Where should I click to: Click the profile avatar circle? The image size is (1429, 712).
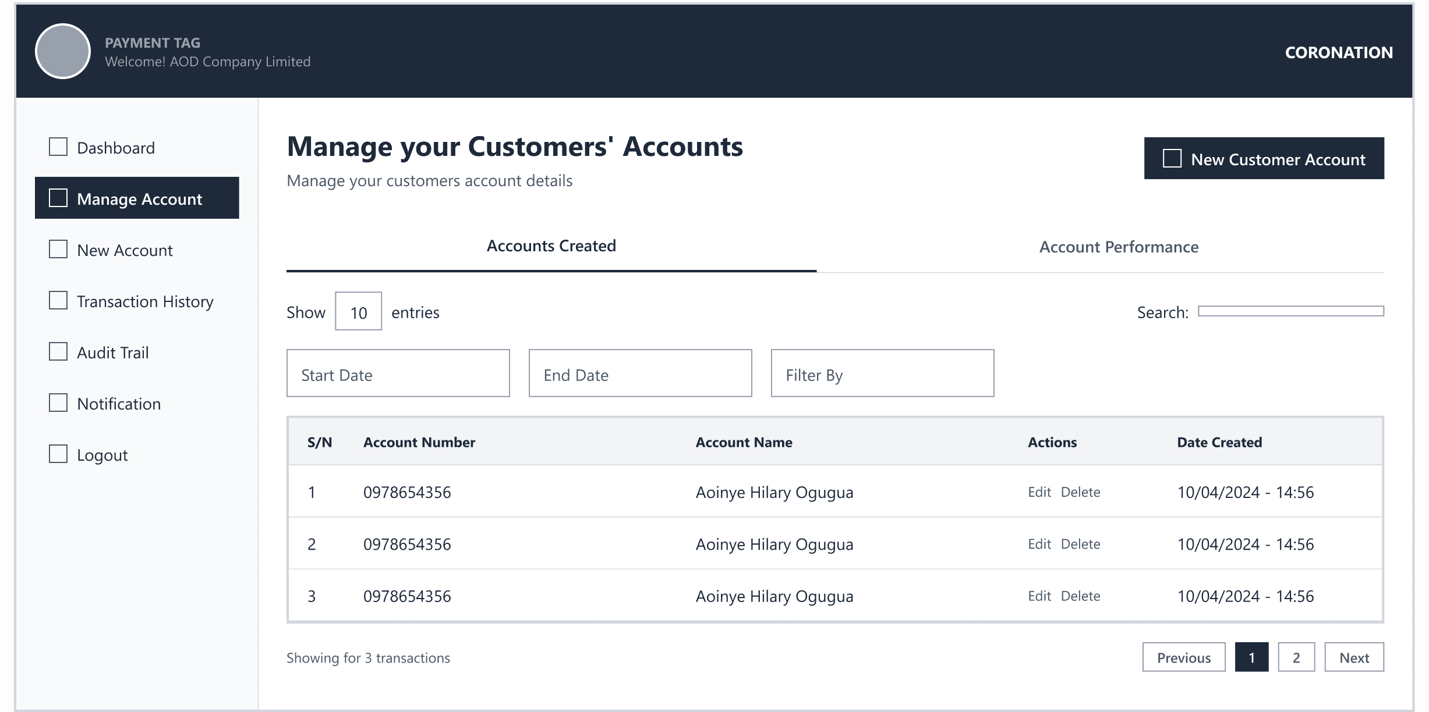[x=63, y=51]
